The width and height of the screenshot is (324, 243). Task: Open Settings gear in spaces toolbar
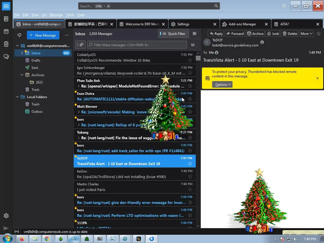coord(6,216)
